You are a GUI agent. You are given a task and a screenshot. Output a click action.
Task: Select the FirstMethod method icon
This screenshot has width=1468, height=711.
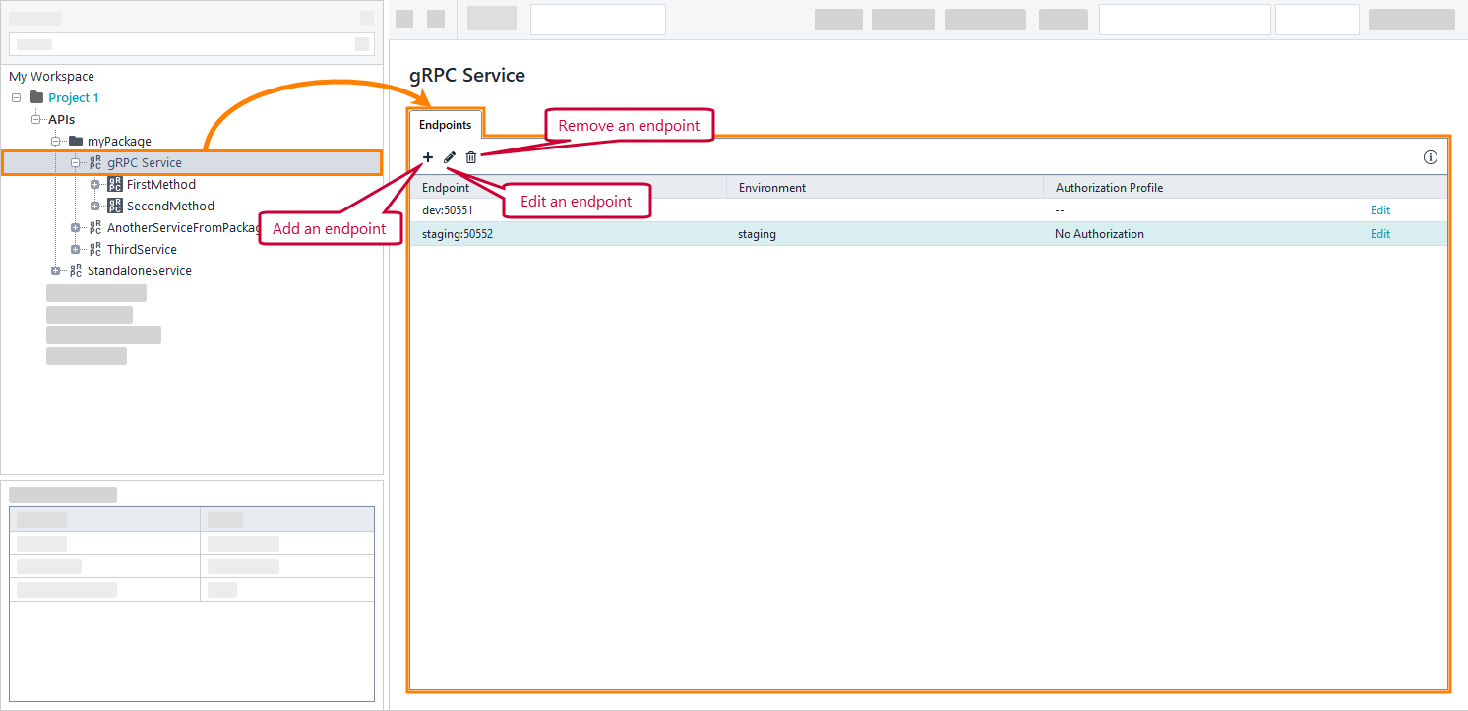(x=115, y=184)
